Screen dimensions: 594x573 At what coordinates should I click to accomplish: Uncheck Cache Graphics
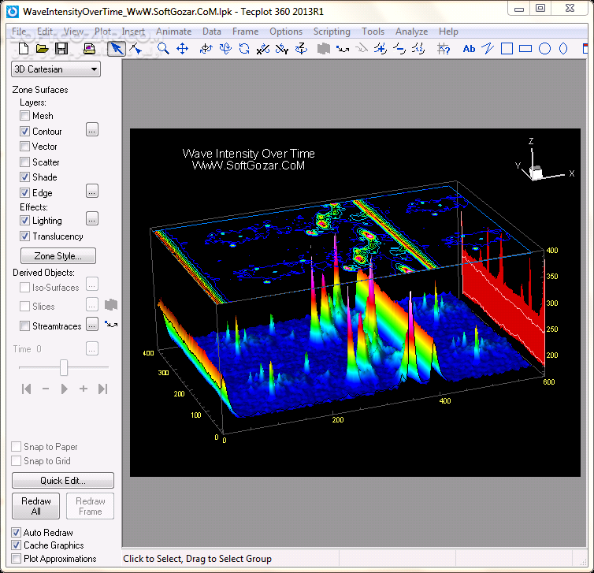tap(16, 545)
